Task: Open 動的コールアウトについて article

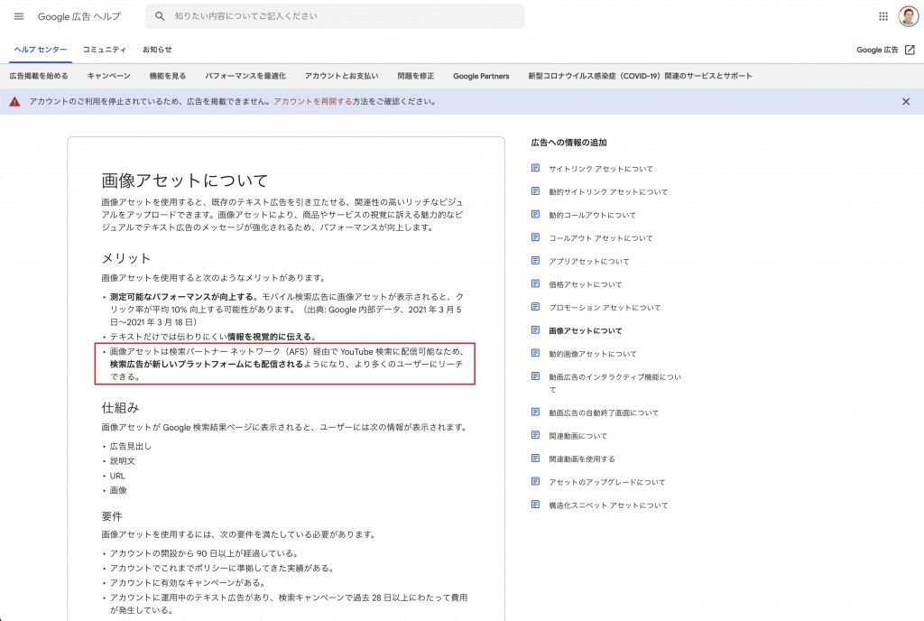Action: 592,215
